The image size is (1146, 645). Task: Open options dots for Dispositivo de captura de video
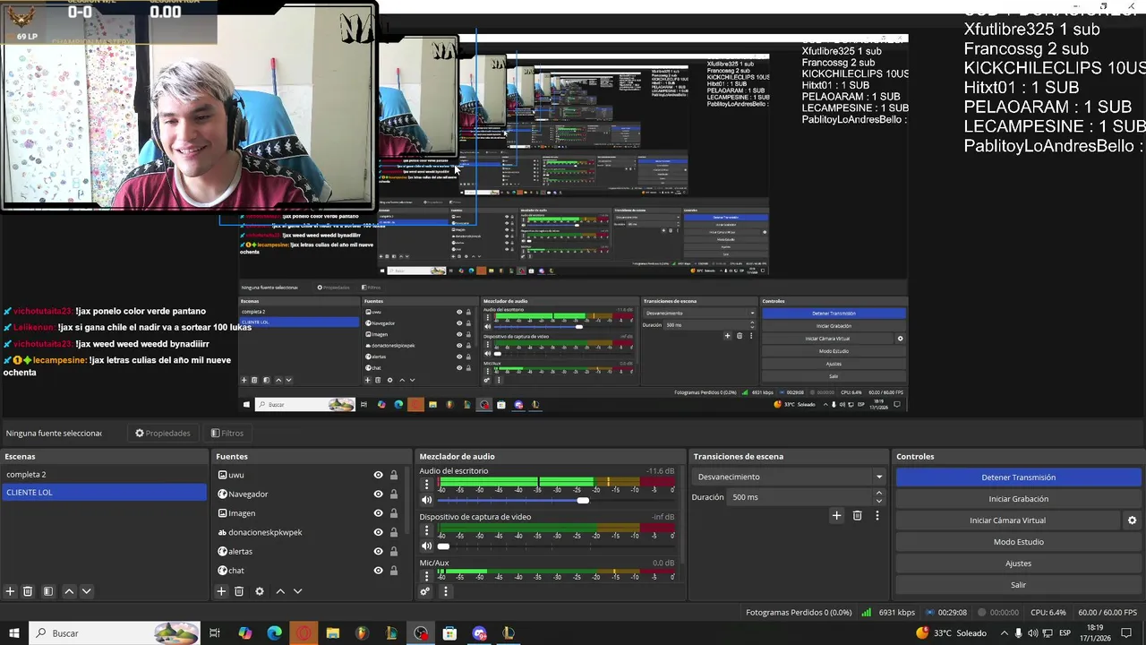(426, 530)
